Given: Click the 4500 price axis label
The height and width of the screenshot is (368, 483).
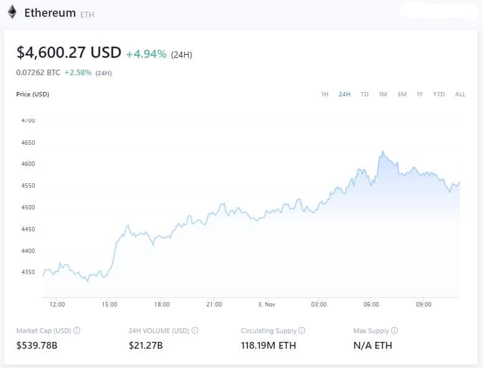Looking at the screenshot, I should click(x=28, y=207).
